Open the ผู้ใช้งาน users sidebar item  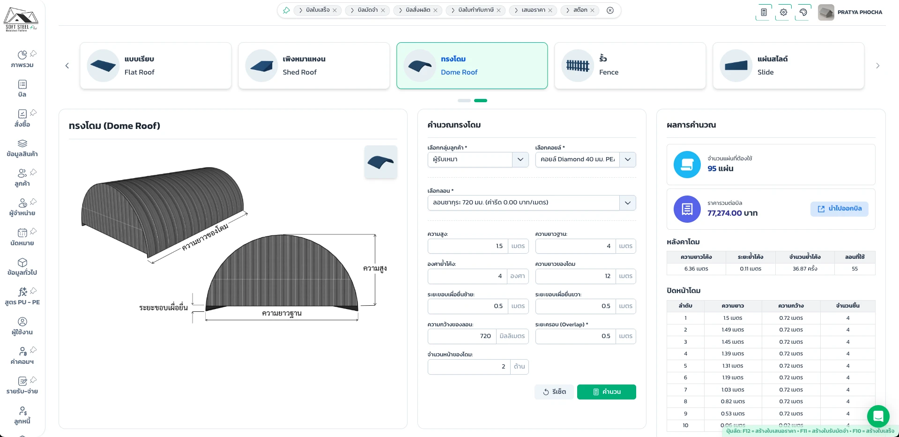click(22, 326)
